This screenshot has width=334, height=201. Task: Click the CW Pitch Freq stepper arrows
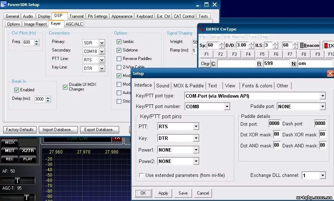click(x=37, y=42)
